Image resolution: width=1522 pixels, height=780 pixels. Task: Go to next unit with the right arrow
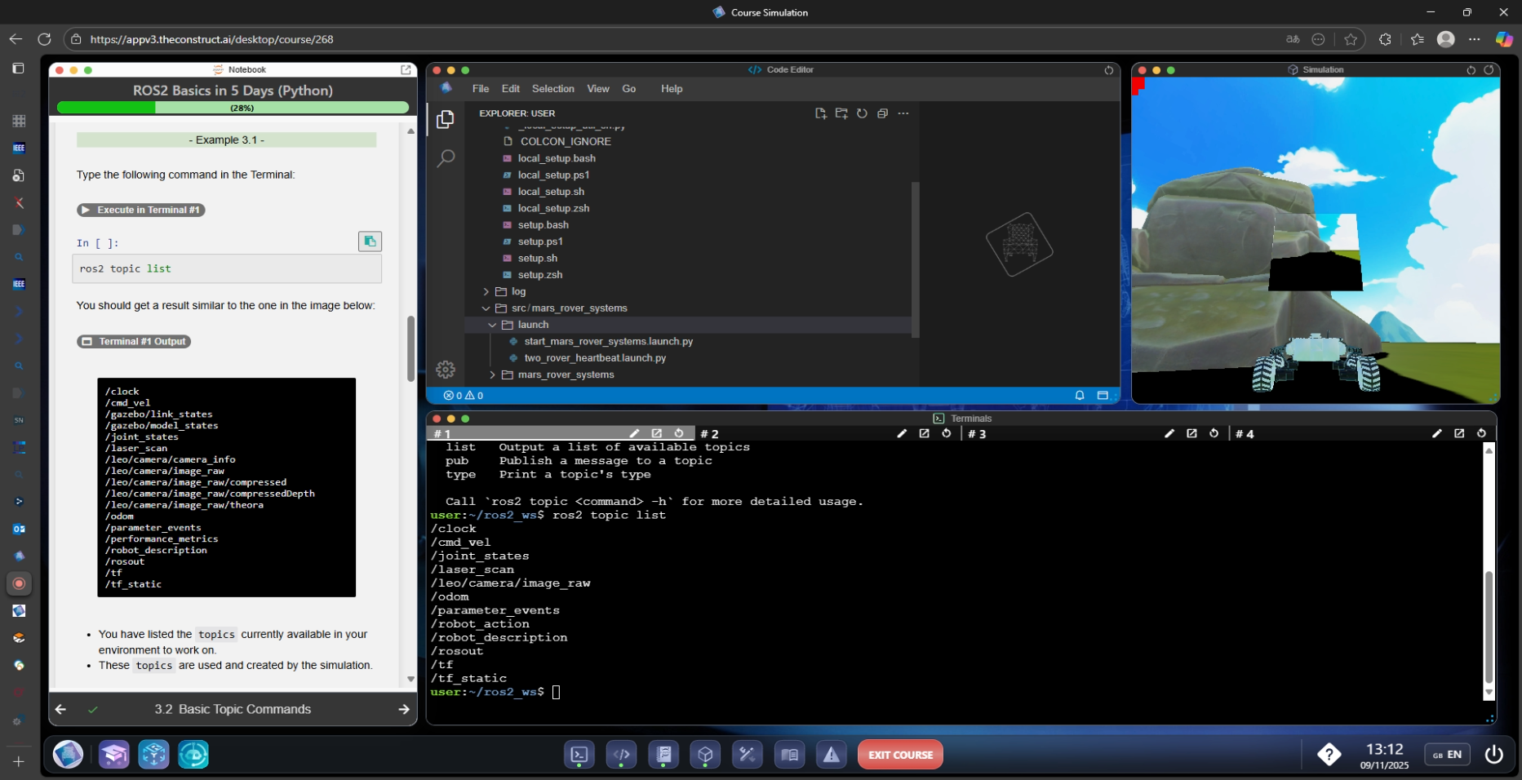click(x=403, y=709)
